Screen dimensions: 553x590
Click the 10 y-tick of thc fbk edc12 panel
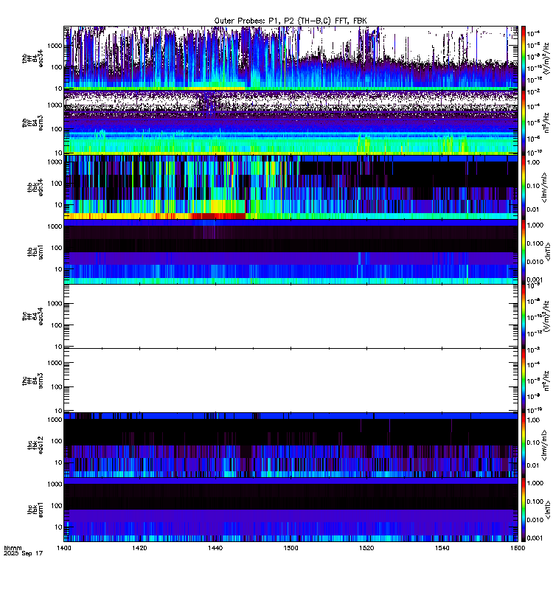59,462
